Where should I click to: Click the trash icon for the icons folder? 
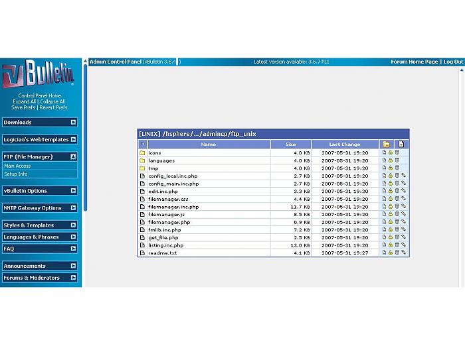(397, 152)
